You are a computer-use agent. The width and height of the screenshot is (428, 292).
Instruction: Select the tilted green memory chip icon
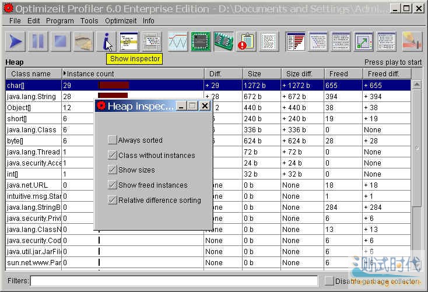(x=223, y=42)
